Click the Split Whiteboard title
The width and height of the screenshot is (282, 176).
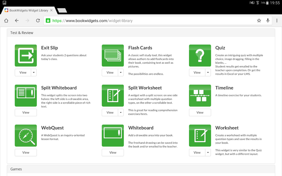(x=59, y=88)
